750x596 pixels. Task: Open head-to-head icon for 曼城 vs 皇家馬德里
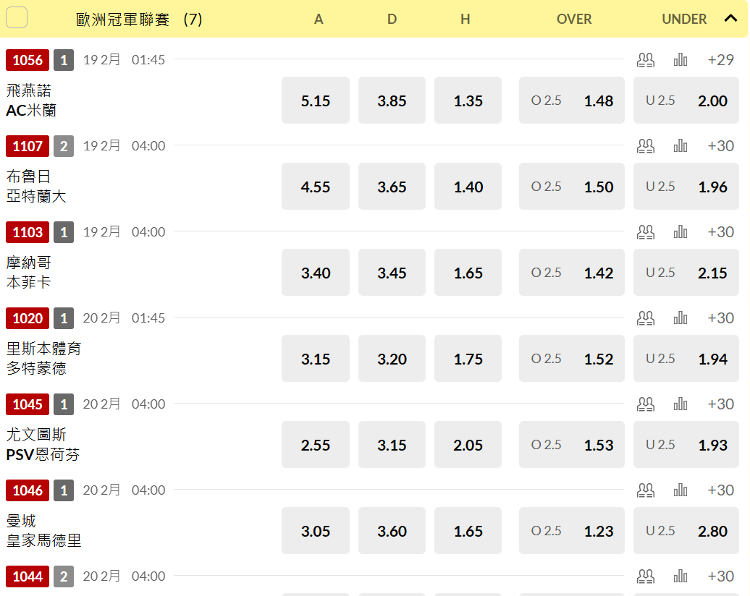(x=645, y=490)
